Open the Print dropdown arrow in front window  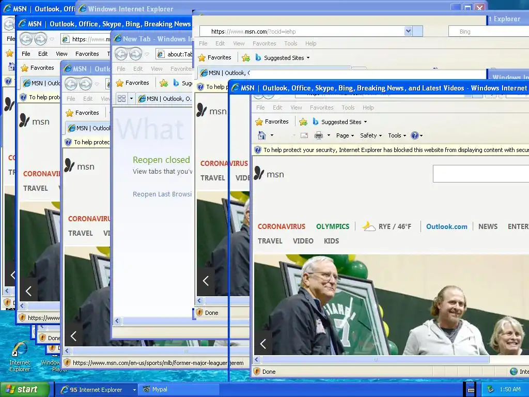pyautogui.click(x=328, y=135)
